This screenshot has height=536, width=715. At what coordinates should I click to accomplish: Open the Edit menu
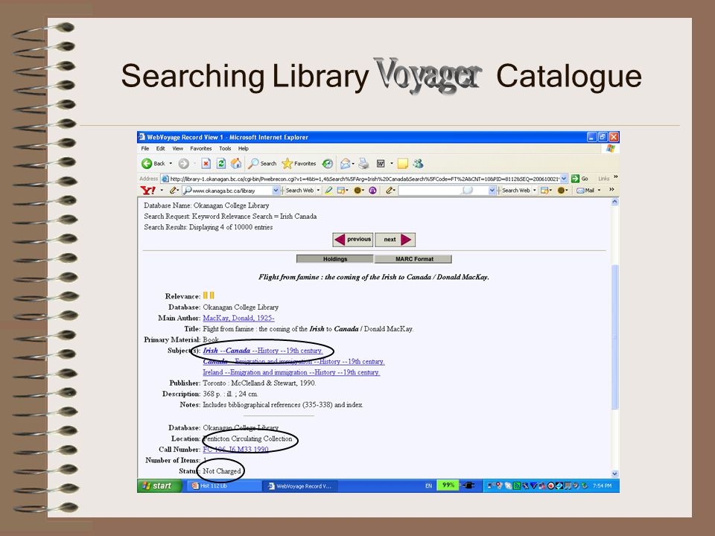pos(161,149)
